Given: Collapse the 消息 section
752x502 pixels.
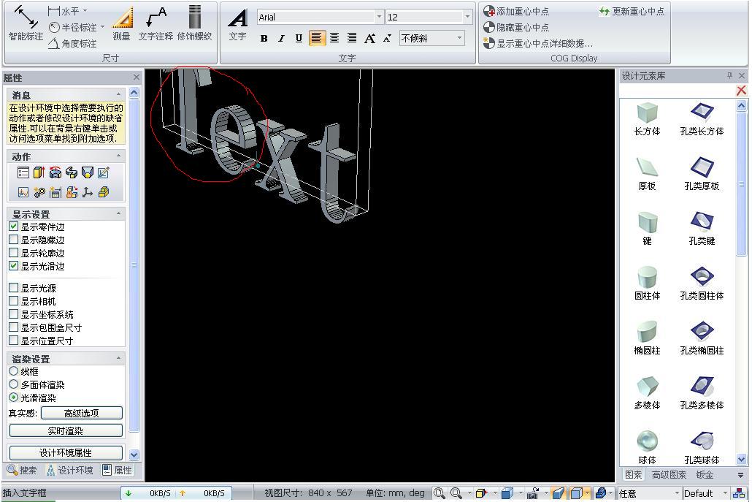Looking at the screenshot, I should pos(118,94).
